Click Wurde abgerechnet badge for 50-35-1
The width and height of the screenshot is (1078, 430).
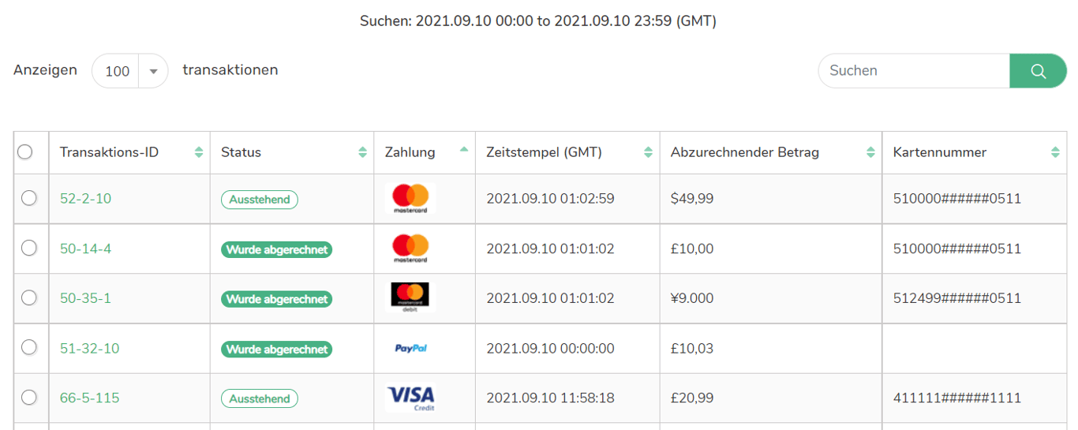coord(276,299)
